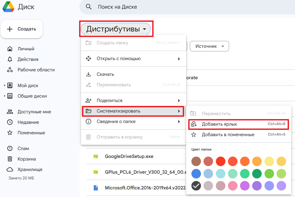Choose Добавить ярлык from the submenu

click(219, 124)
